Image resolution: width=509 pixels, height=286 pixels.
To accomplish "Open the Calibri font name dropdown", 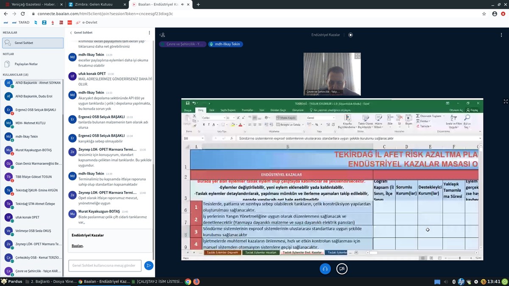I will point(224,118).
